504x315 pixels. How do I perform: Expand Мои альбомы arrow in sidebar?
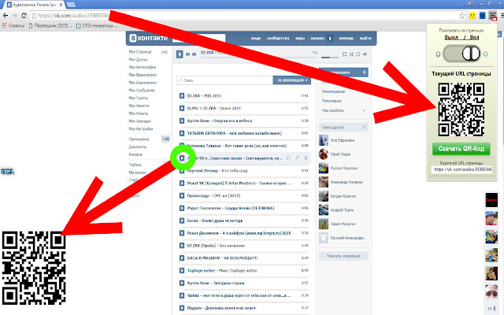click(x=364, y=110)
